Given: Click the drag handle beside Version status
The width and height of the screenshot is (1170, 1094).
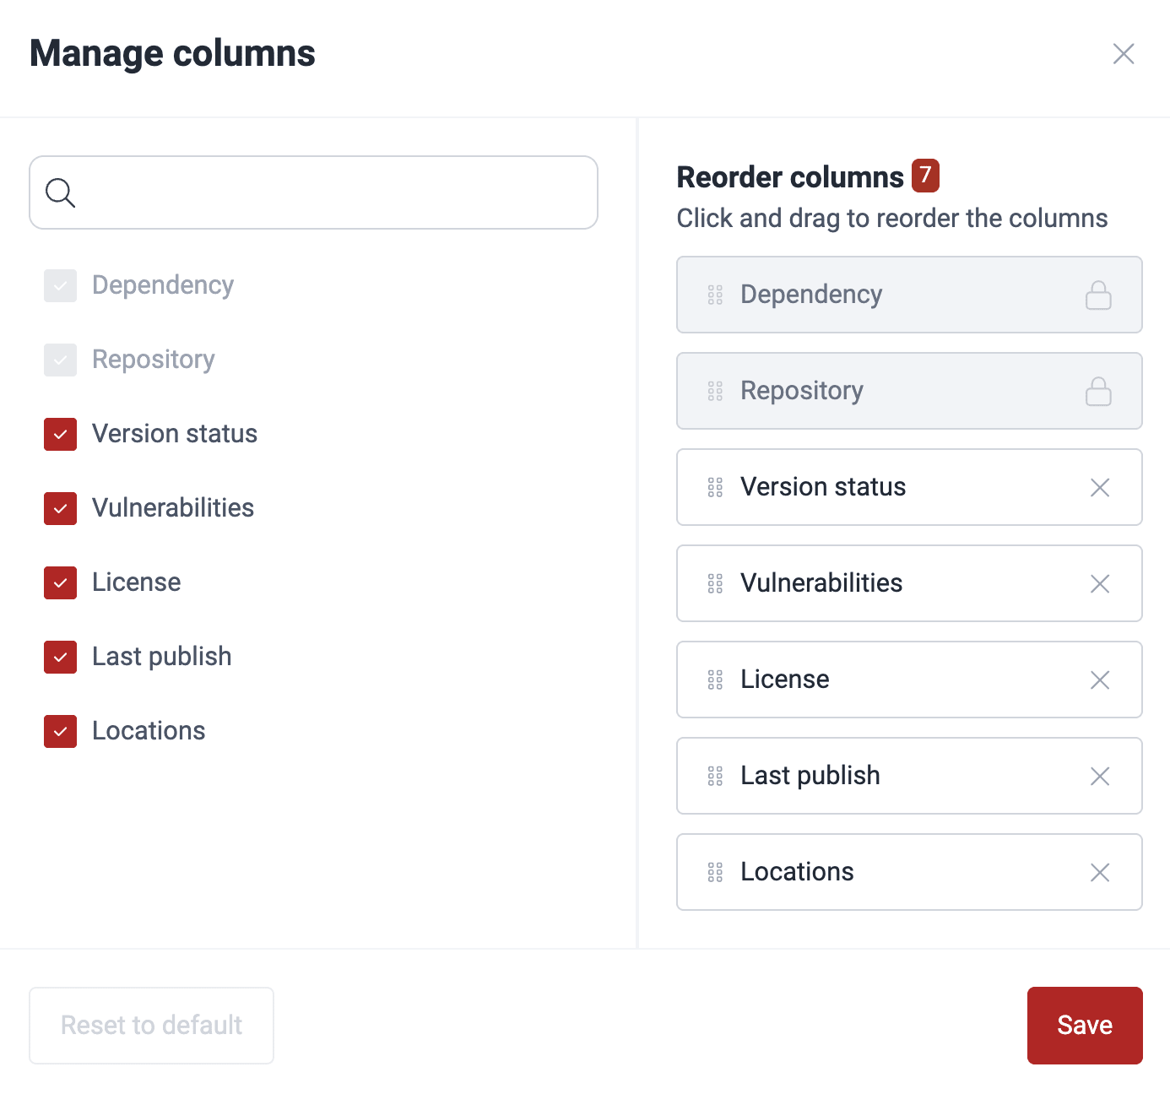Looking at the screenshot, I should coord(715,487).
